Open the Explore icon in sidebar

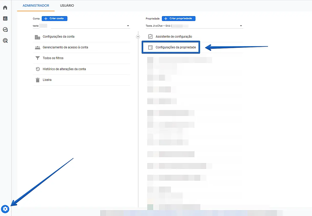click(5, 29)
